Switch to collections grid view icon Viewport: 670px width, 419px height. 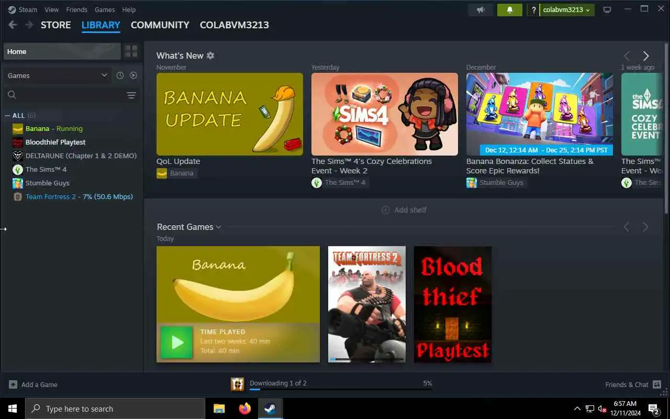click(131, 51)
